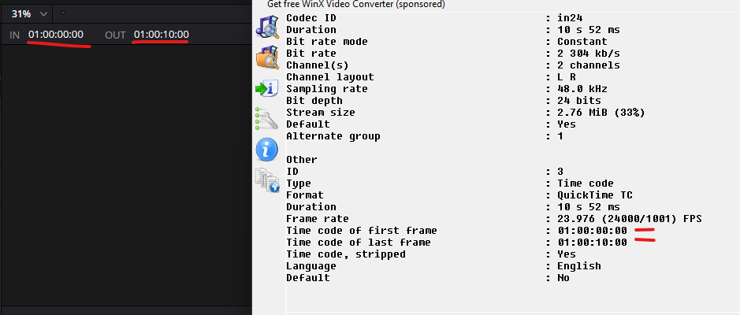This screenshot has width=740, height=315.
Task: Click the in24 Codec ID value
Action: click(569, 17)
